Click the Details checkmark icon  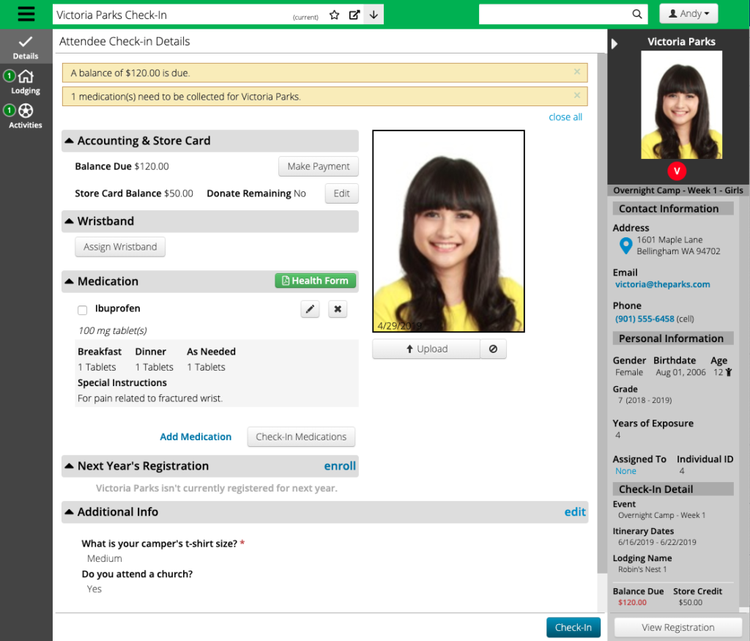tap(26, 42)
